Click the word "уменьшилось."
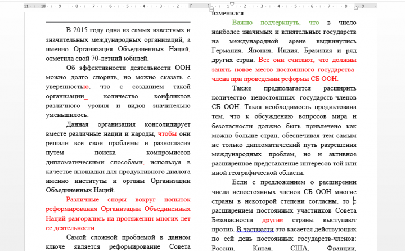 click(x=67, y=115)
